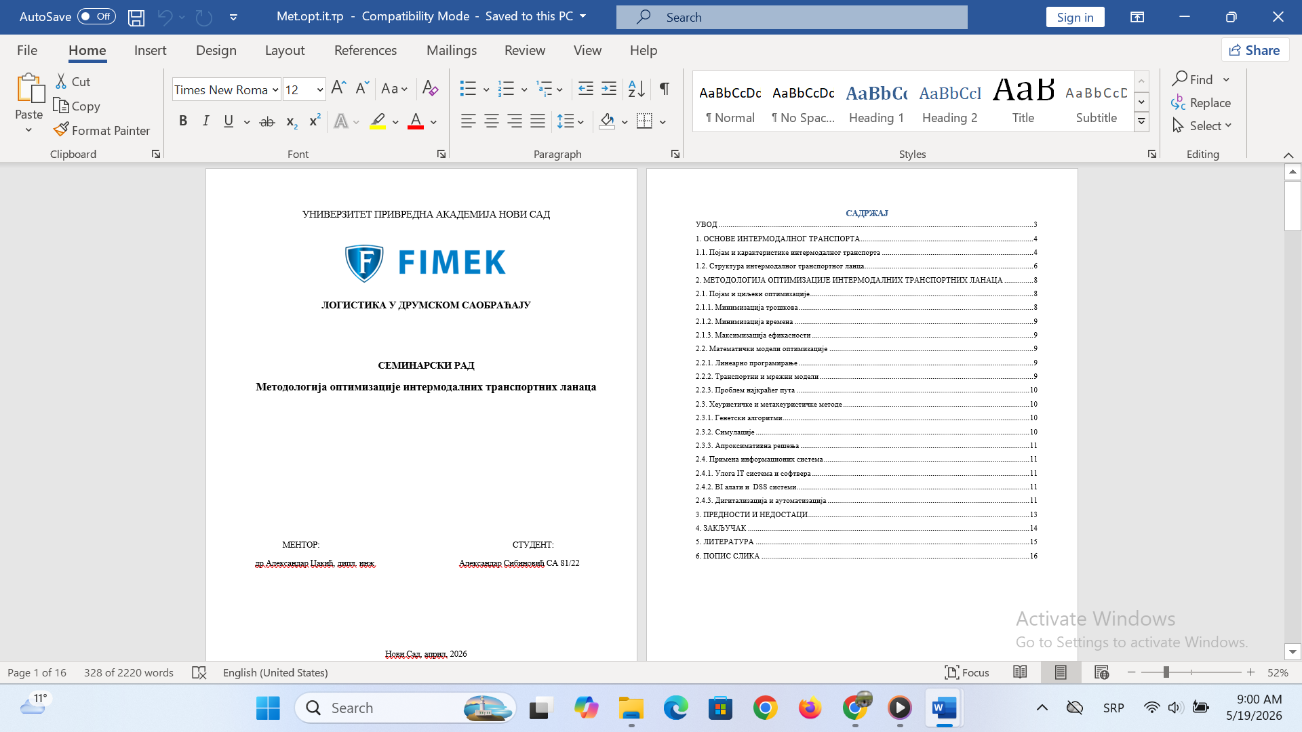
Task: Justify the paragraph text
Action: click(538, 121)
